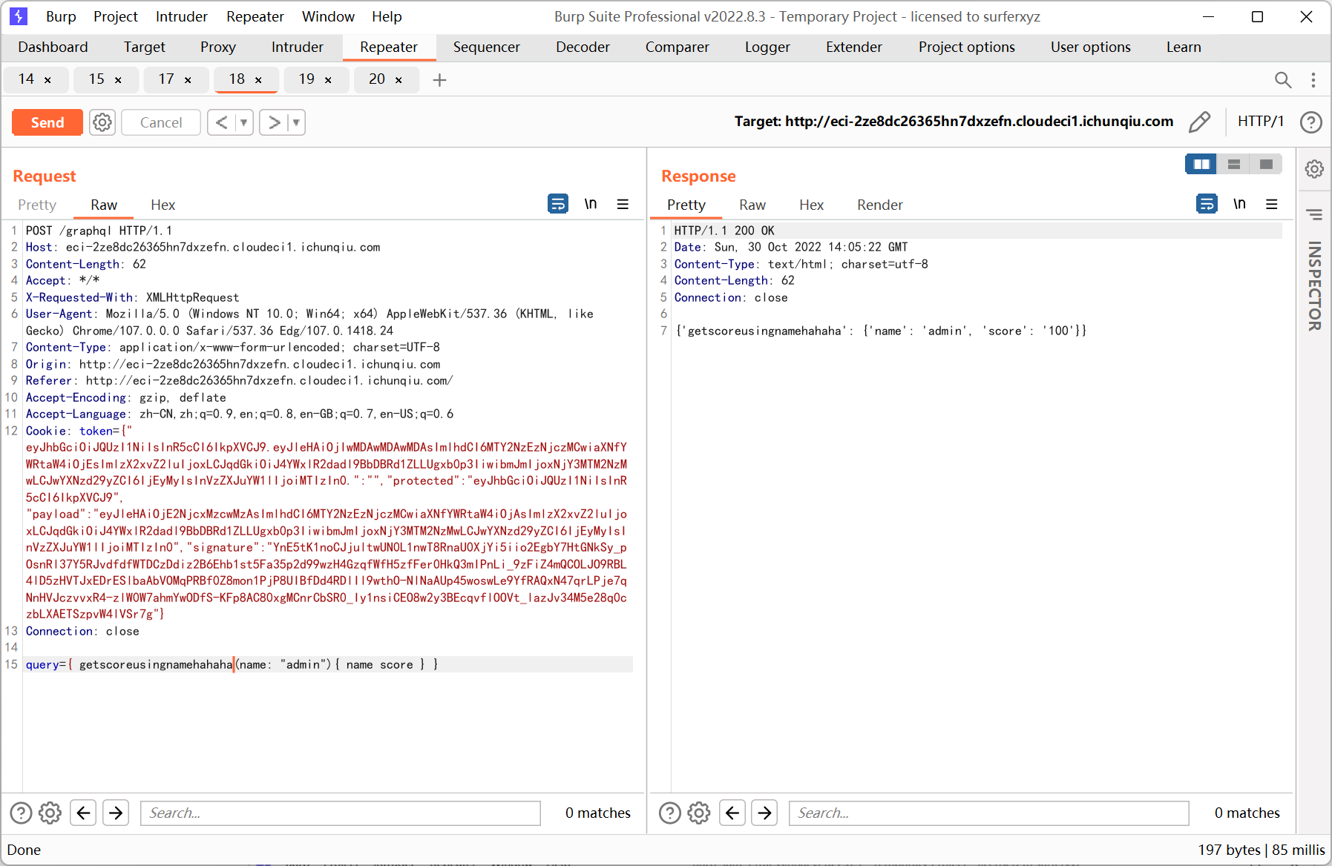Open the Proxy tool tab
This screenshot has height=866, width=1332.
pyautogui.click(x=218, y=47)
